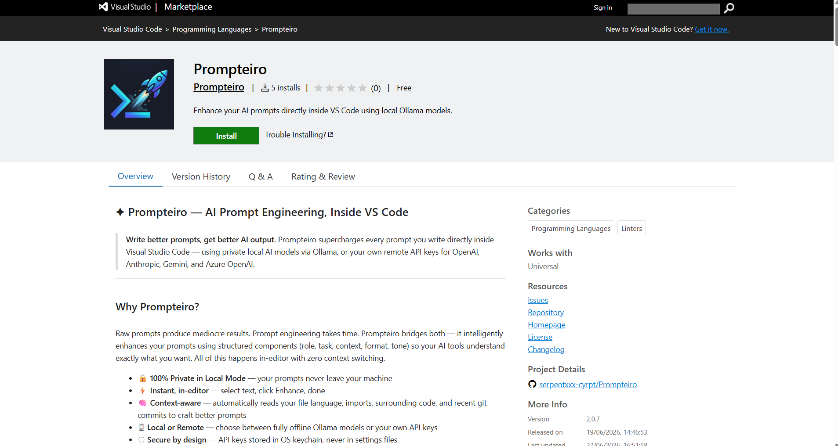Viewport: 838px width, 446px height.
Task: Click the lock emoji before 100% Private
Action: pyautogui.click(x=142, y=378)
